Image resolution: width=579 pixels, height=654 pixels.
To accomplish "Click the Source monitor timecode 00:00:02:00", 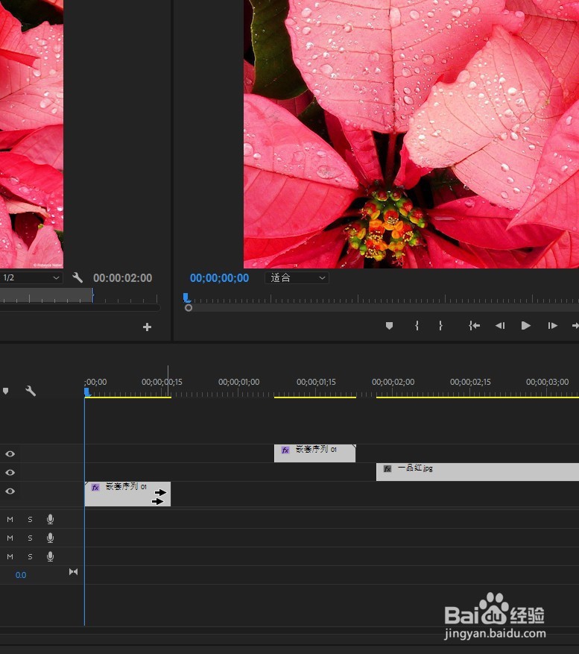I will 122,278.
